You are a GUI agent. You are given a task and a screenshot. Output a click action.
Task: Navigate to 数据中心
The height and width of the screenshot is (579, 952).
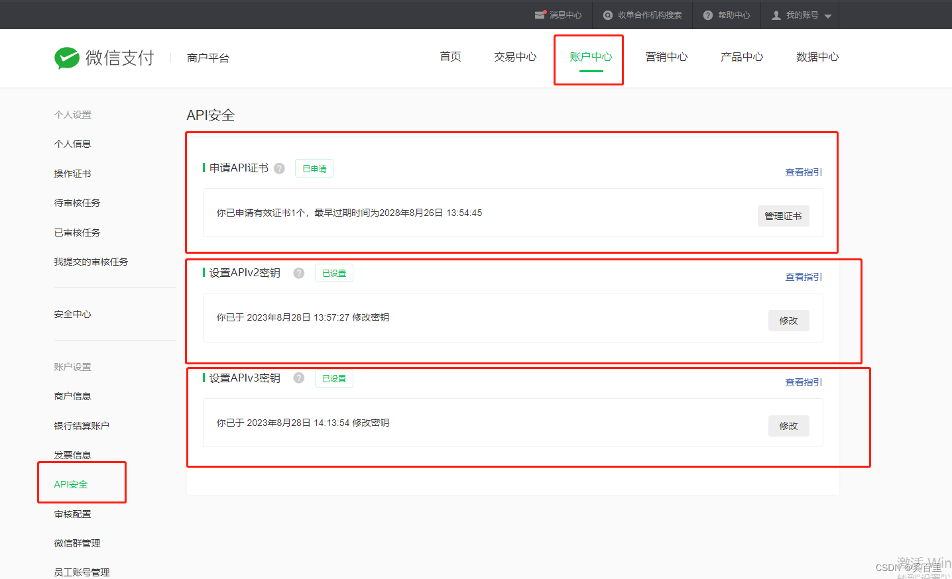[817, 56]
